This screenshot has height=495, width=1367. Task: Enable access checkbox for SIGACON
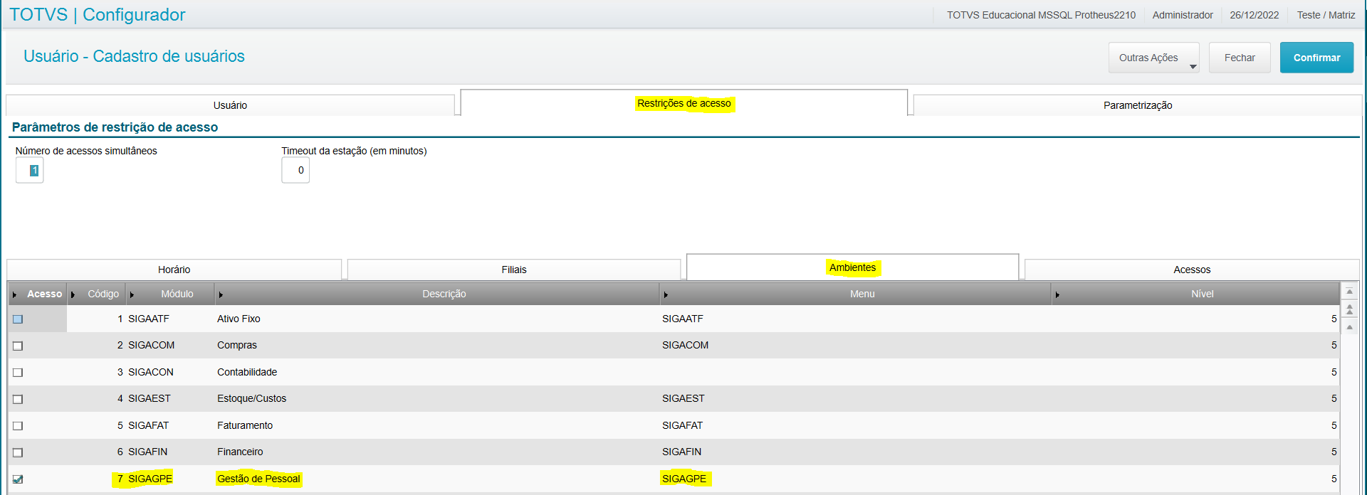click(18, 373)
